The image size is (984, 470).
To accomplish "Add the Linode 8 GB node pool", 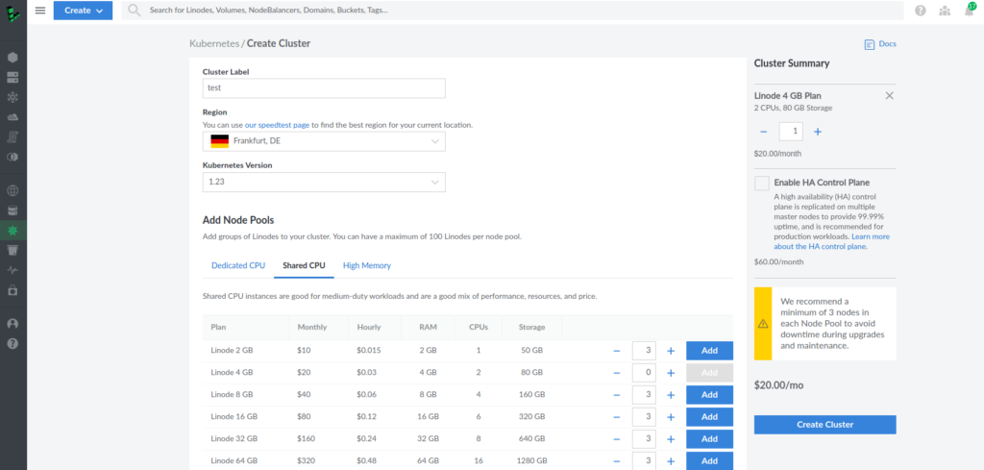I will pos(709,395).
